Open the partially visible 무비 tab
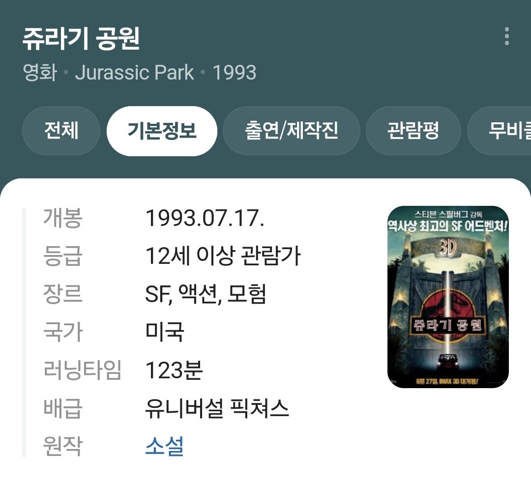 tap(499, 131)
